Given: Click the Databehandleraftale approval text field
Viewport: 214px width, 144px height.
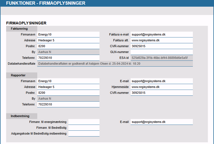Looking at the screenshot, I should tap(115, 64).
